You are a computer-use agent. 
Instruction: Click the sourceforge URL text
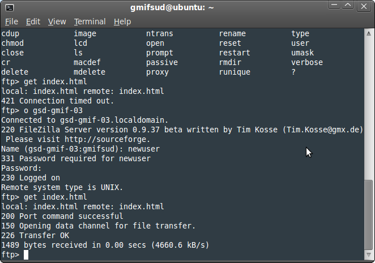point(107,139)
